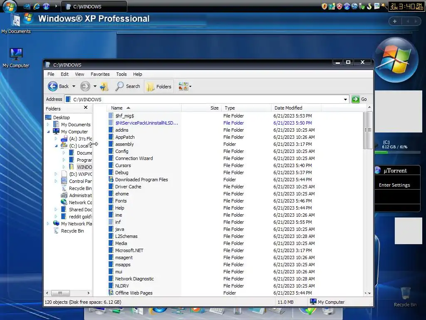Expand My Documents tree node
Viewport: 426px width, 320px height.
[x=48, y=124]
